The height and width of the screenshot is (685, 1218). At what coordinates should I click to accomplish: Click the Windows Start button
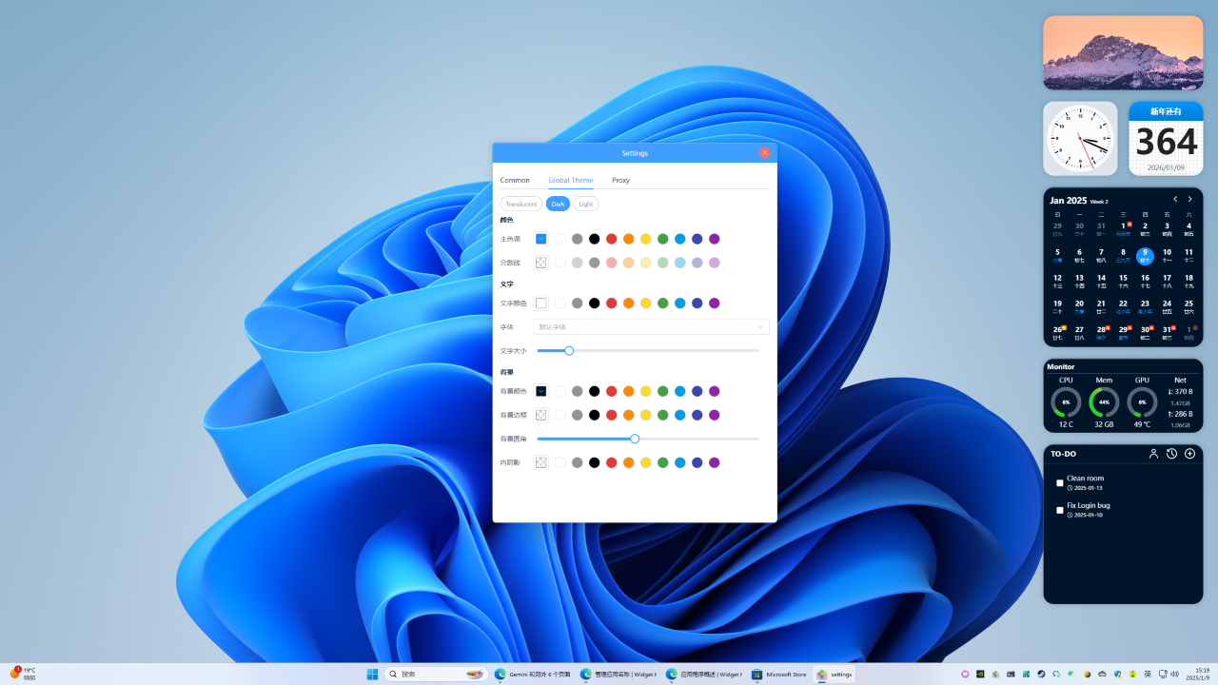point(372,674)
